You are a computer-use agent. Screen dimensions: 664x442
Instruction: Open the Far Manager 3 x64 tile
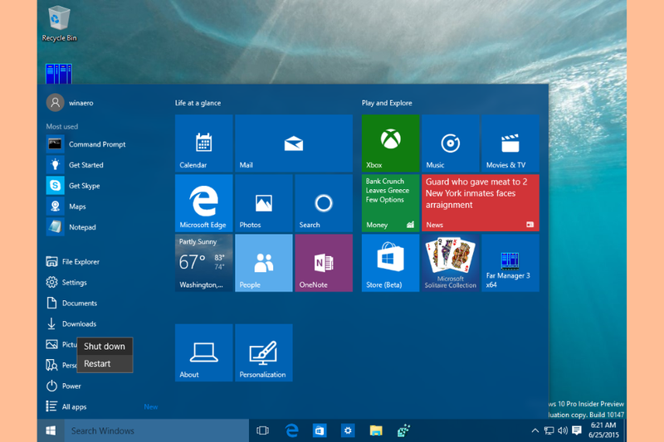(x=510, y=263)
